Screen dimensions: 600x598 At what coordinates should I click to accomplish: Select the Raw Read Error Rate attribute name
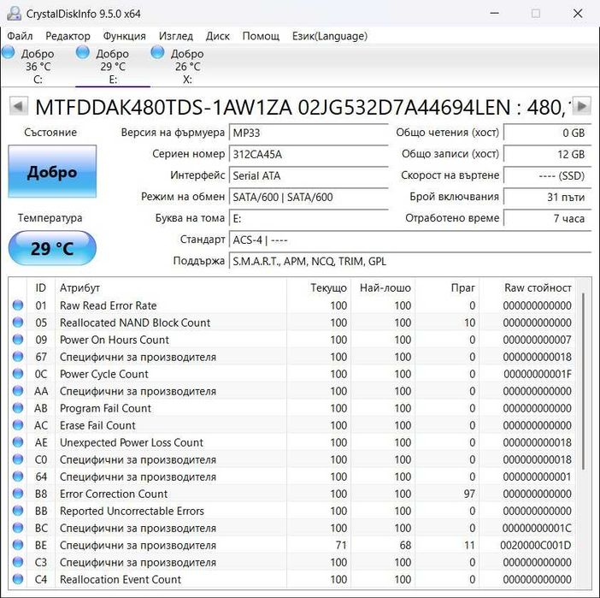pyautogui.click(x=109, y=305)
